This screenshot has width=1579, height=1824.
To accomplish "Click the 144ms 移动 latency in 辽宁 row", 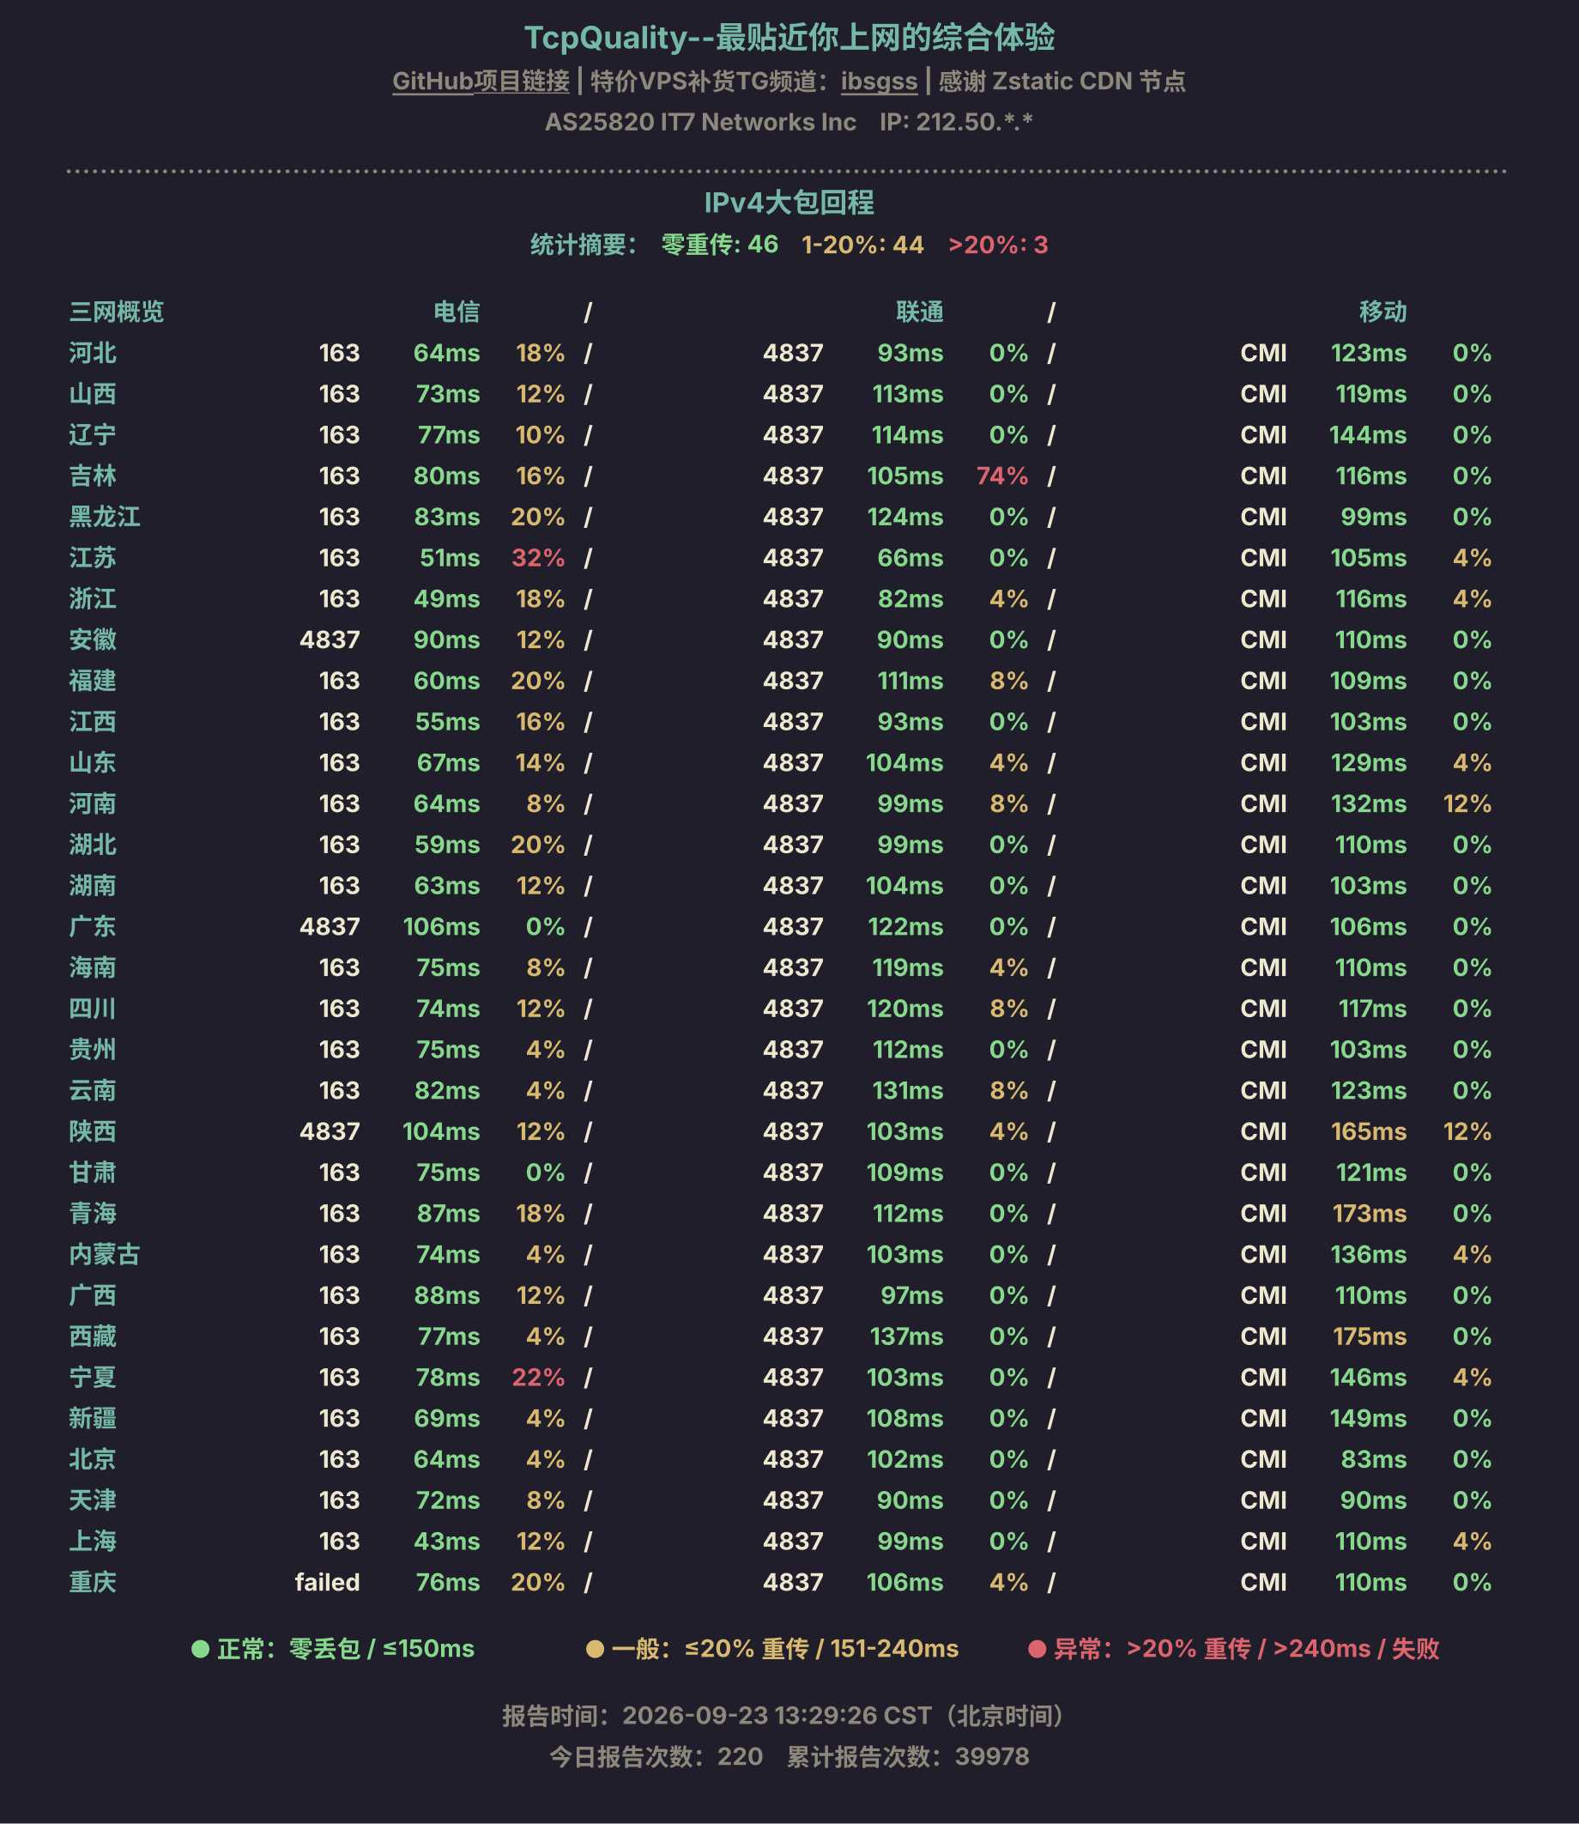I will pyautogui.click(x=1368, y=434).
